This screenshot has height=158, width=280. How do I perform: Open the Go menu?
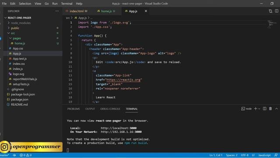pos(47,4)
